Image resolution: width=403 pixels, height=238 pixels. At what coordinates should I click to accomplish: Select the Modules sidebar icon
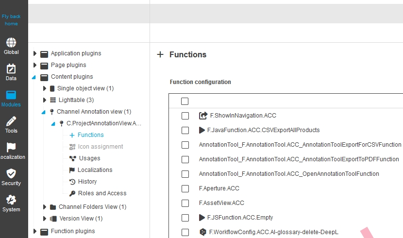point(11,95)
